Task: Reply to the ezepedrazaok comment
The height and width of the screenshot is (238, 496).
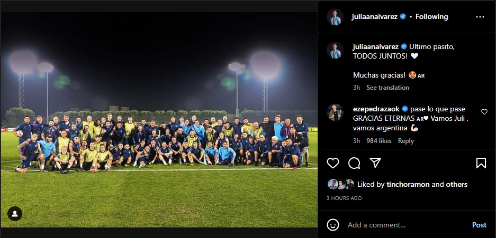Action: coord(406,141)
